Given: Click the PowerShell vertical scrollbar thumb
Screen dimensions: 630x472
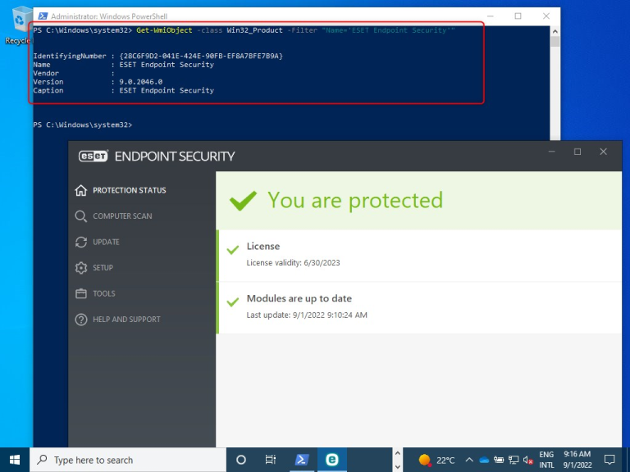Looking at the screenshot, I should pyautogui.click(x=555, y=41).
